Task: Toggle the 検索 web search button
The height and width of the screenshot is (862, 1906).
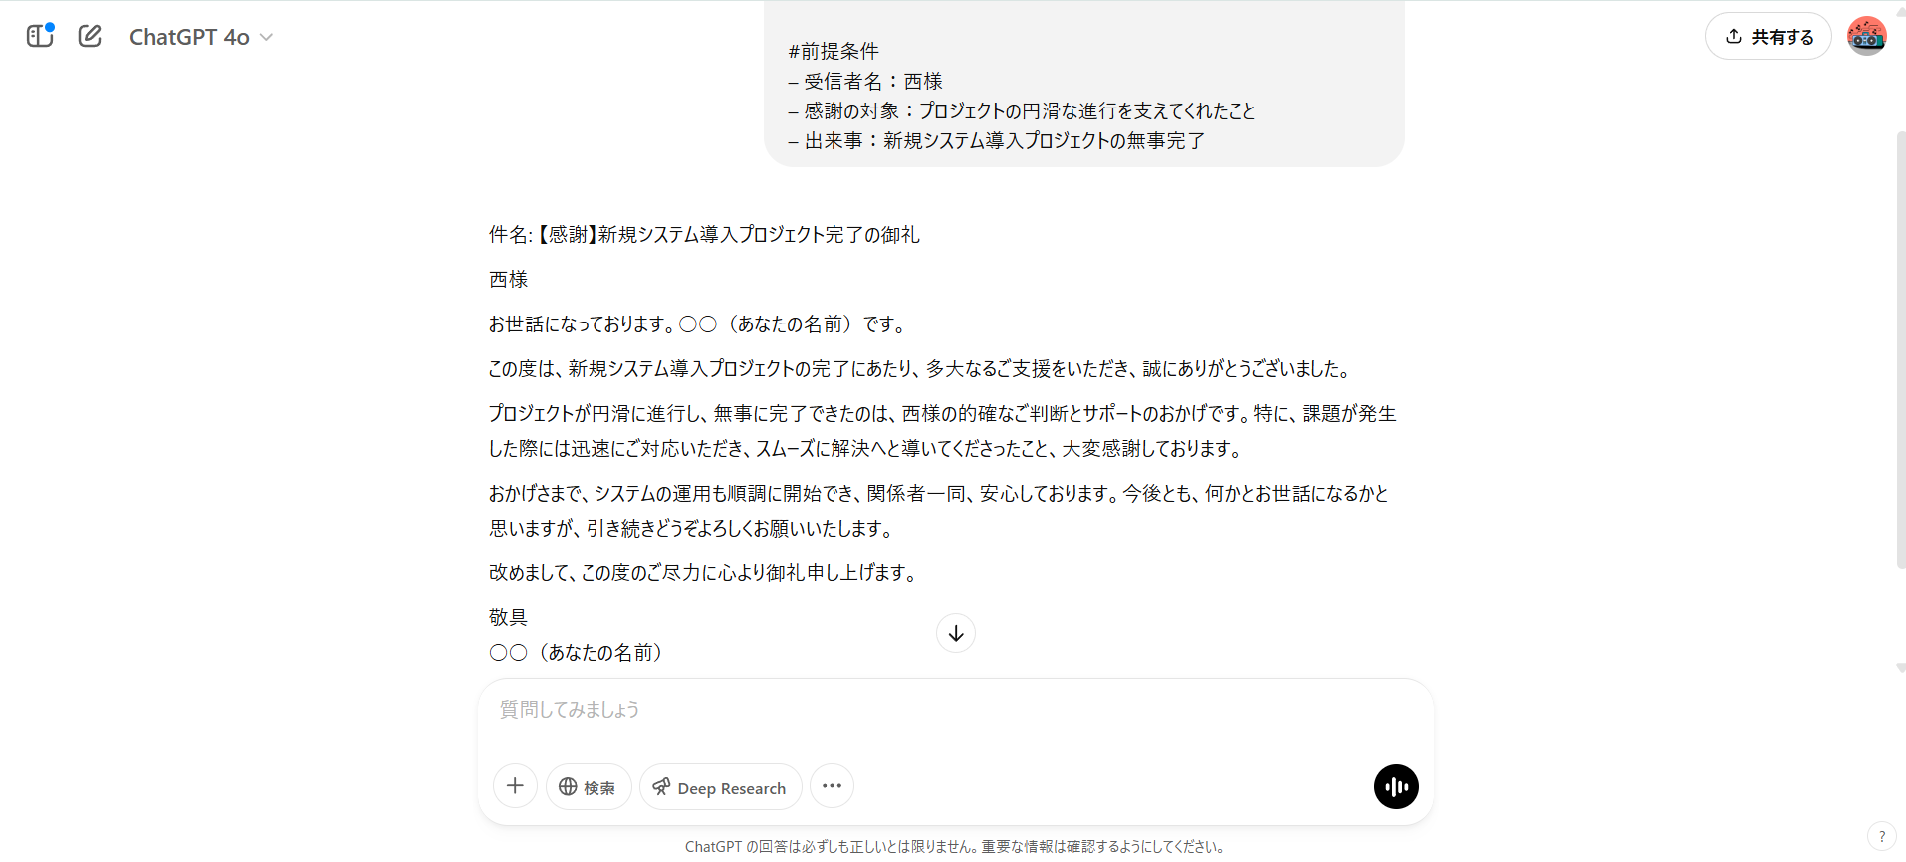Action: pyautogui.click(x=589, y=787)
